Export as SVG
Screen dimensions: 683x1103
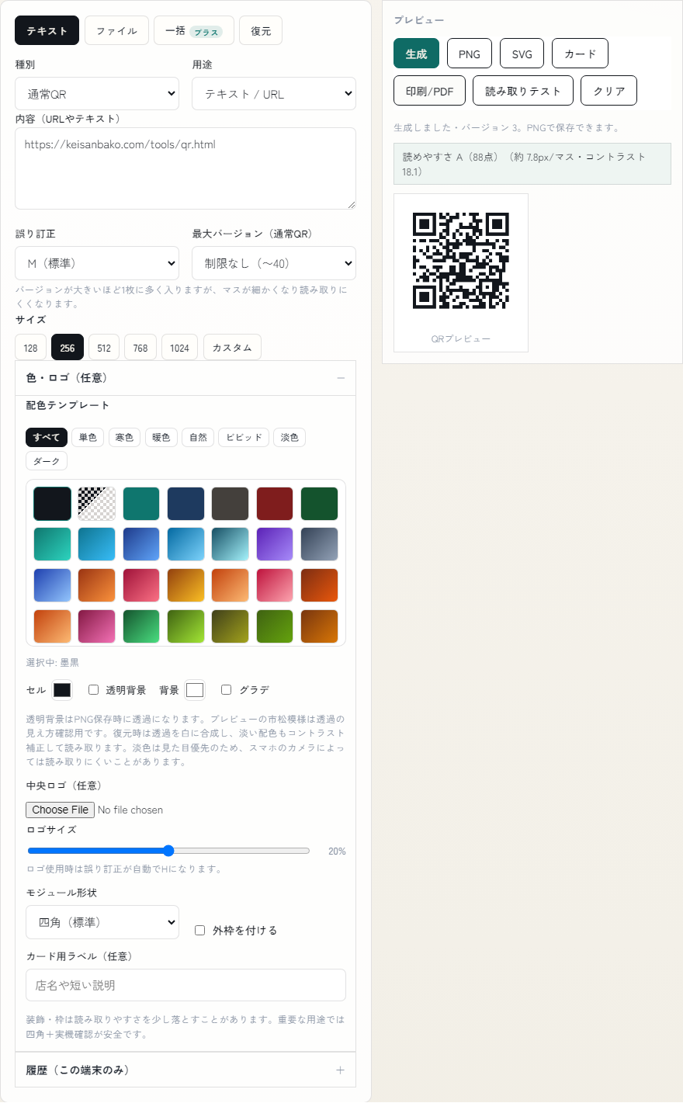[522, 54]
